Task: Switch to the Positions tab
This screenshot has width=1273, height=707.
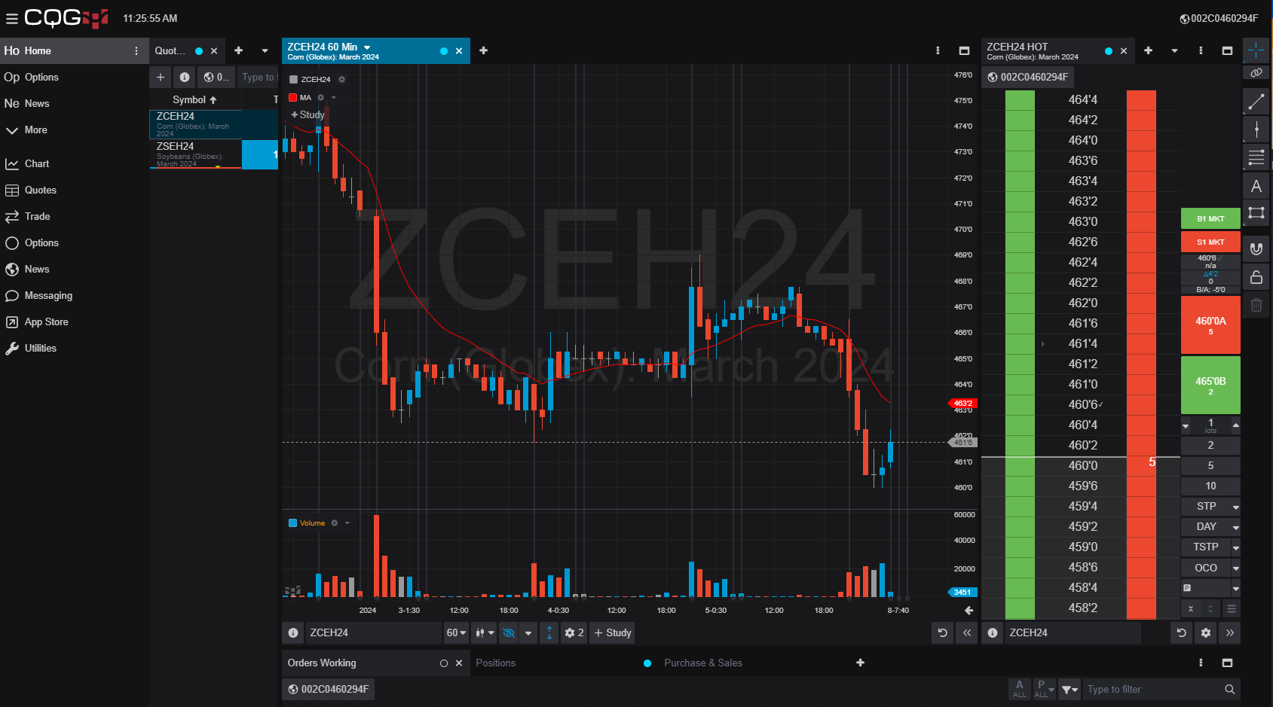Action: pyautogui.click(x=495, y=663)
